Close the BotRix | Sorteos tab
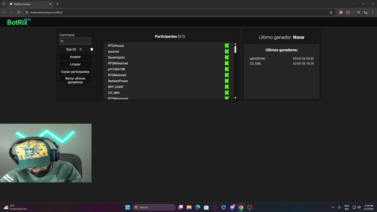The image size is (377, 212). coord(50,4)
